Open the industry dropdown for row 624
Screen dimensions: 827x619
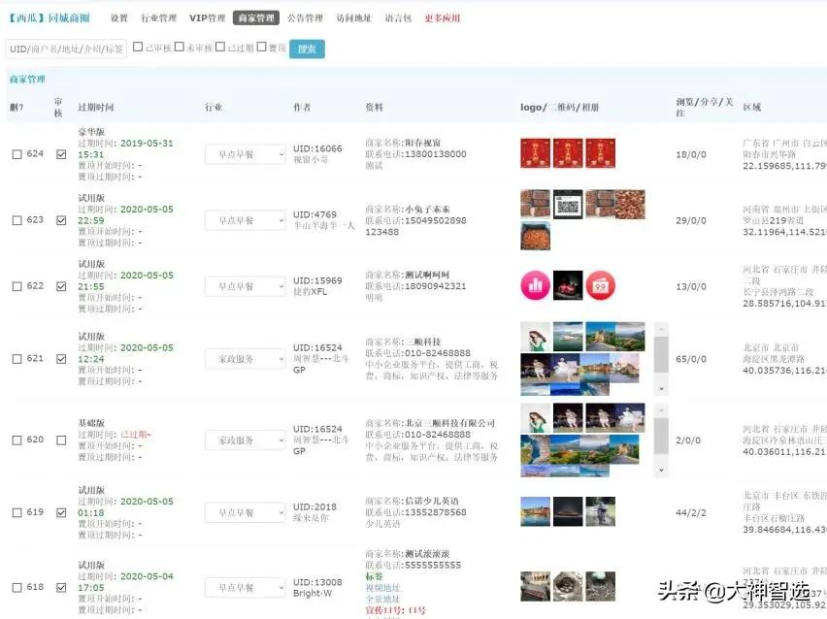click(245, 153)
